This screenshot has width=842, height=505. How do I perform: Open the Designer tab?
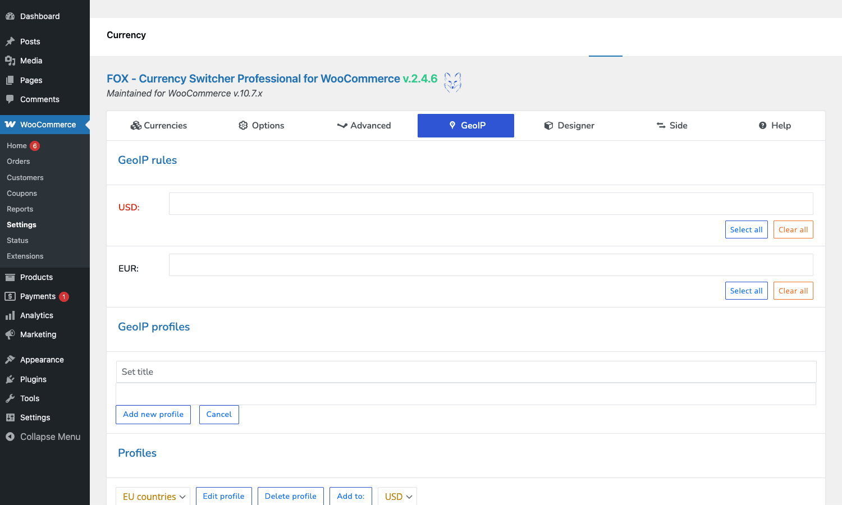(x=569, y=126)
